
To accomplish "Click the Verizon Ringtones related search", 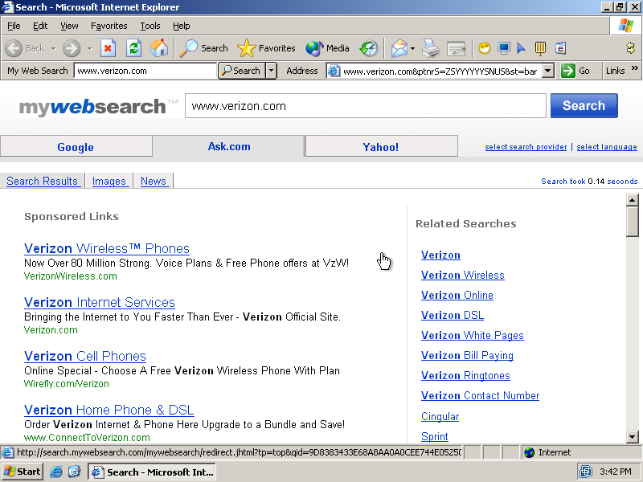I will [x=465, y=375].
